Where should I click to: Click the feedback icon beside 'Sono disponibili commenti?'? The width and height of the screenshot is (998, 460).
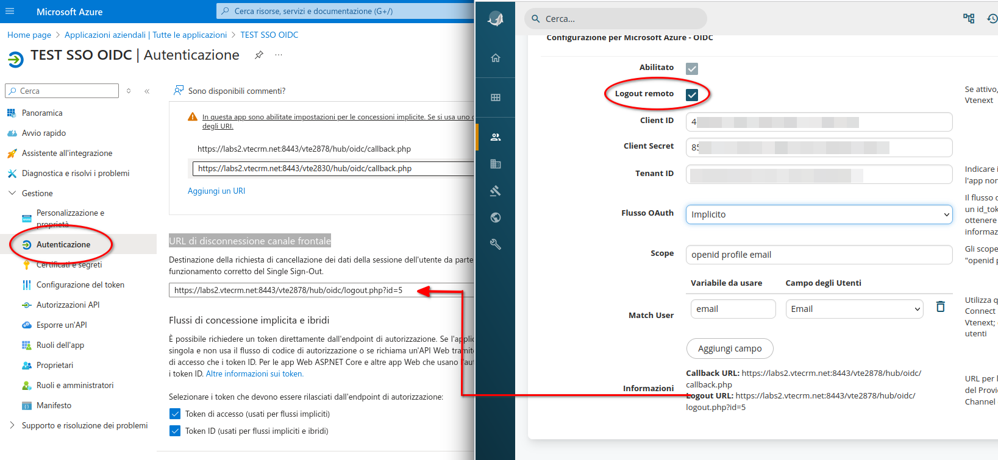point(179,90)
